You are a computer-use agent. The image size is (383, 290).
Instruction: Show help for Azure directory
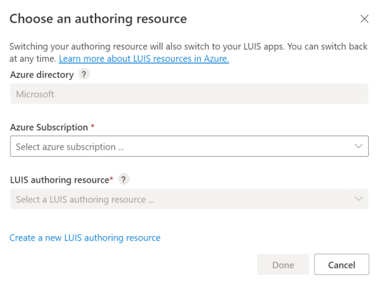84,74
